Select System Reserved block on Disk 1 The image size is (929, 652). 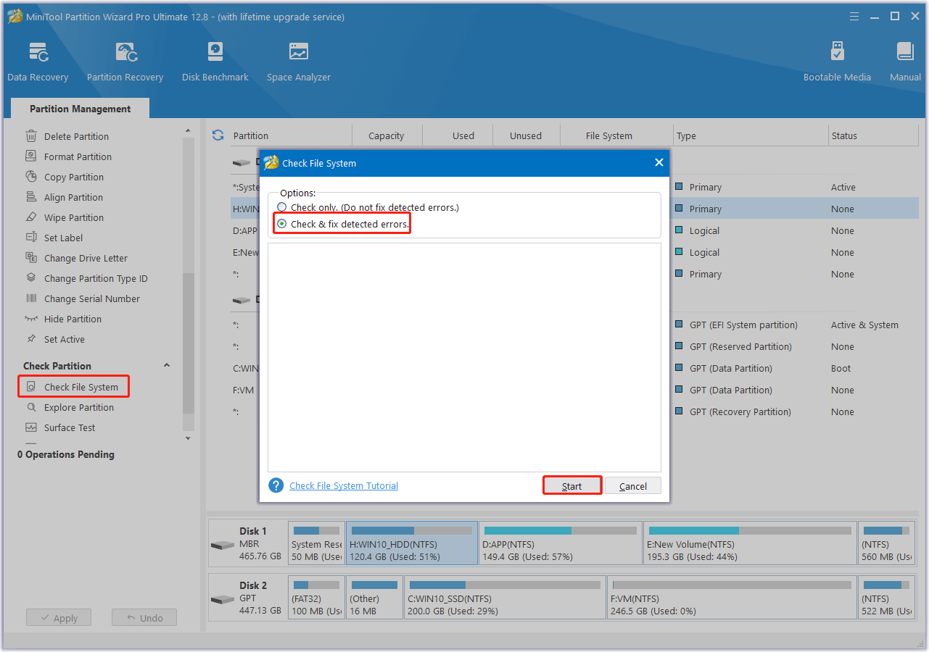(317, 543)
